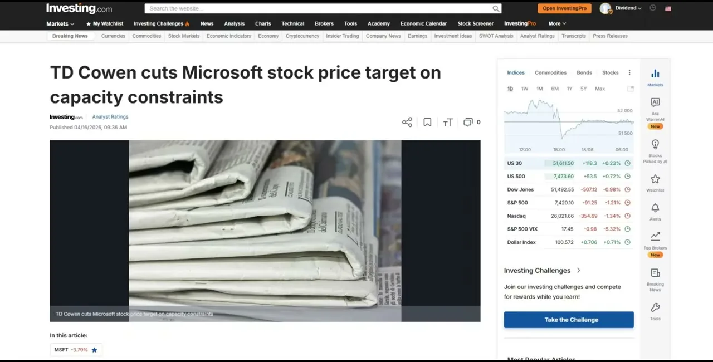Viewport: 713px width, 362px height.
Task: Open the Dow Jones index row
Action: pyautogui.click(x=569, y=189)
